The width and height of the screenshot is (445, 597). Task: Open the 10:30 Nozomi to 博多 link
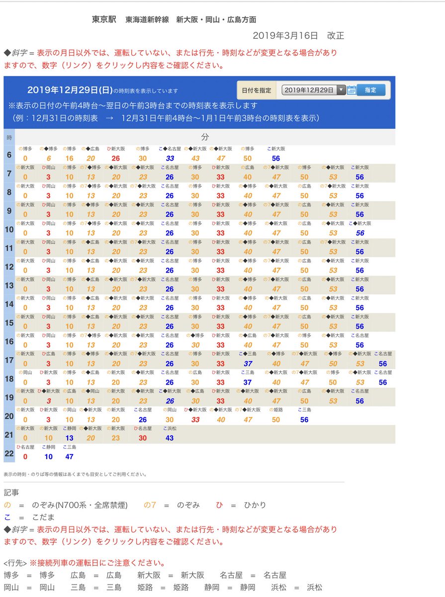(x=194, y=233)
